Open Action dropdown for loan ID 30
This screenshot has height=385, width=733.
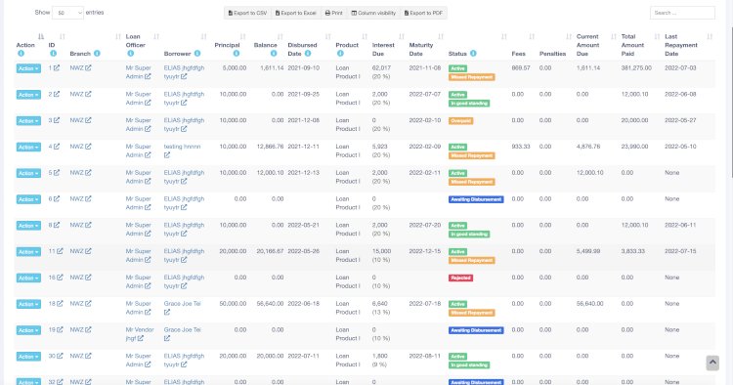pyautogui.click(x=28, y=356)
